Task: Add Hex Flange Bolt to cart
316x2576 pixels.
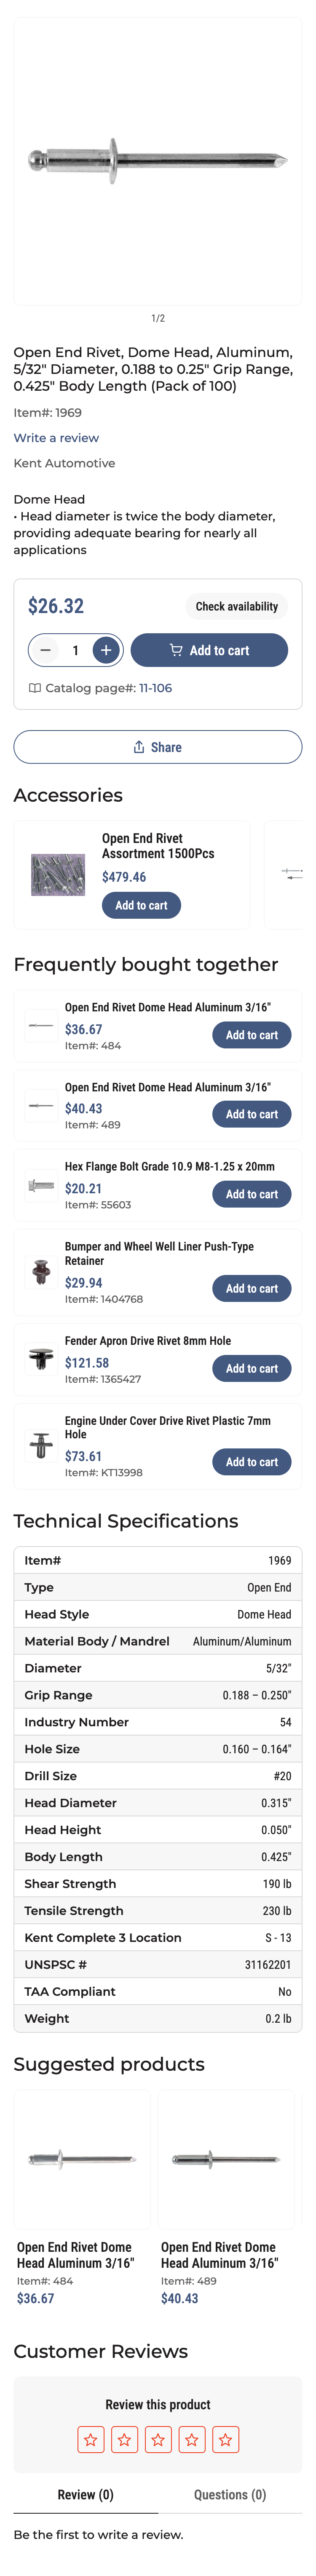Action: (252, 1194)
